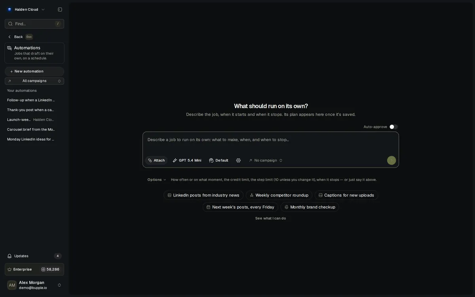Open the No campaign selector
This screenshot has height=297, width=475.
tap(266, 160)
